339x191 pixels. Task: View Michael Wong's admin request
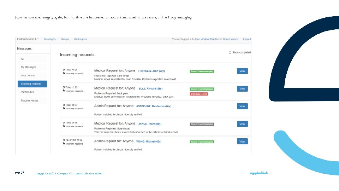242,141
